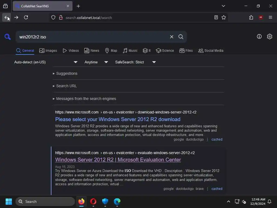Open the muted volume tray icon
This screenshot has width=277, height=208.
click(x=244, y=201)
